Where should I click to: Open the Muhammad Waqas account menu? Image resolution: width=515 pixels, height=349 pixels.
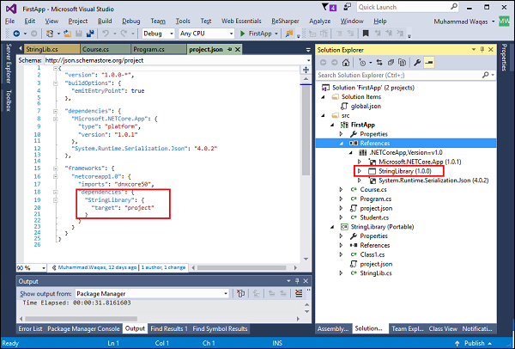(464, 21)
